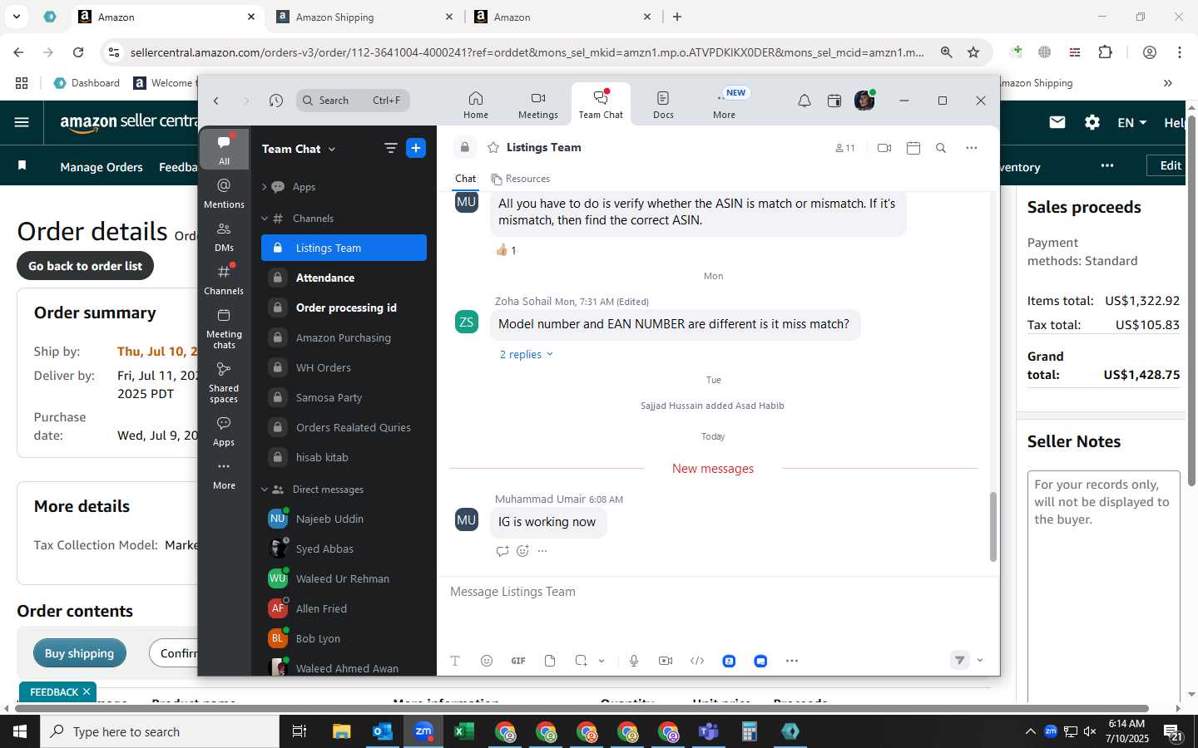Select the Attendance channel
Screen dimensions: 1198x748
tap(344, 278)
